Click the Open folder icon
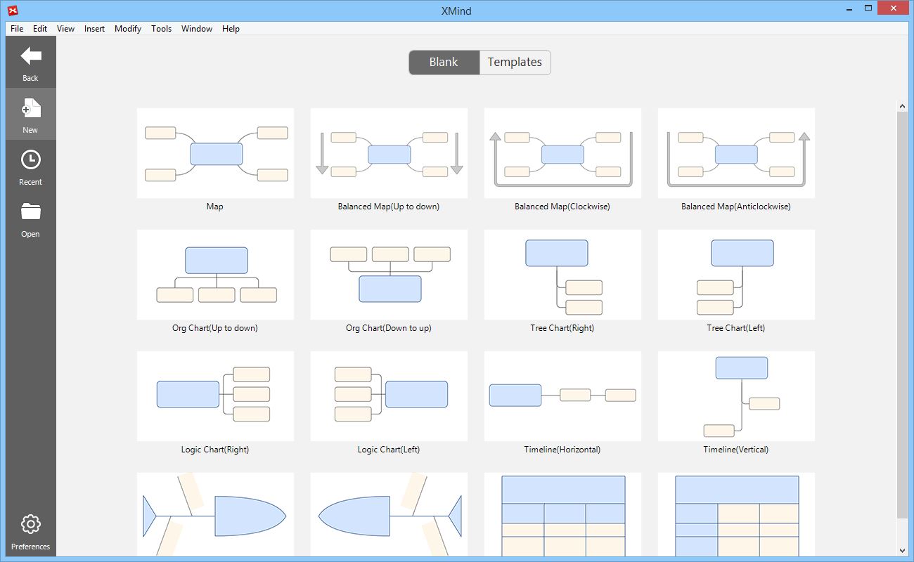914x562 pixels. pyautogui.click(x=30, y=211)
